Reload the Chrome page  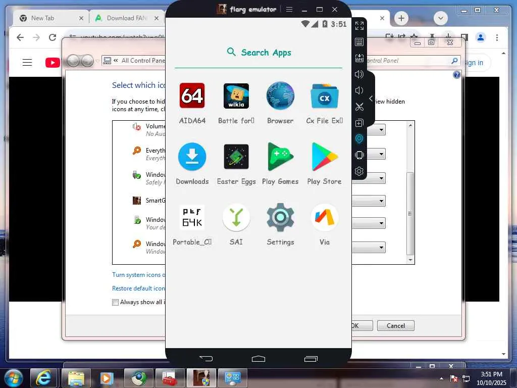click(x=53, y=37)
